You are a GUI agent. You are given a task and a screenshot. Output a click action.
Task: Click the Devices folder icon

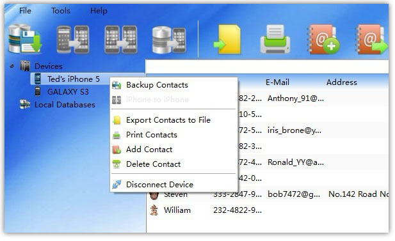(25, 66)
